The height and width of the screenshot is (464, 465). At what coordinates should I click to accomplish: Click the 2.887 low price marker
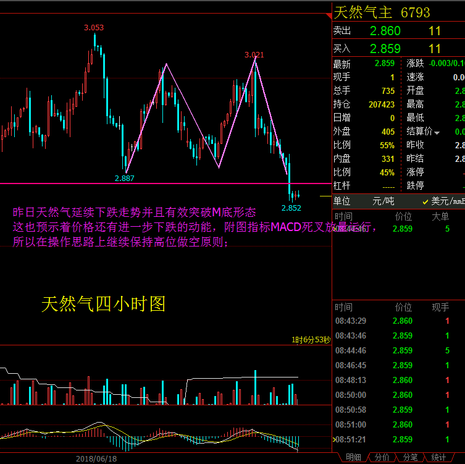point(124,178)
